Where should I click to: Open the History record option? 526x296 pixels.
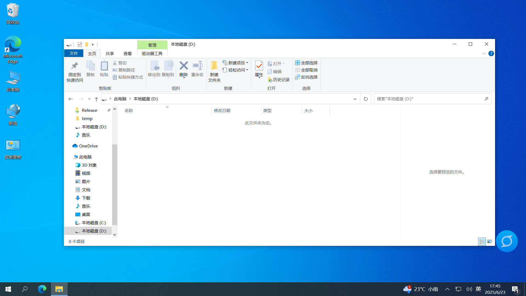click(x=279, y=79)
